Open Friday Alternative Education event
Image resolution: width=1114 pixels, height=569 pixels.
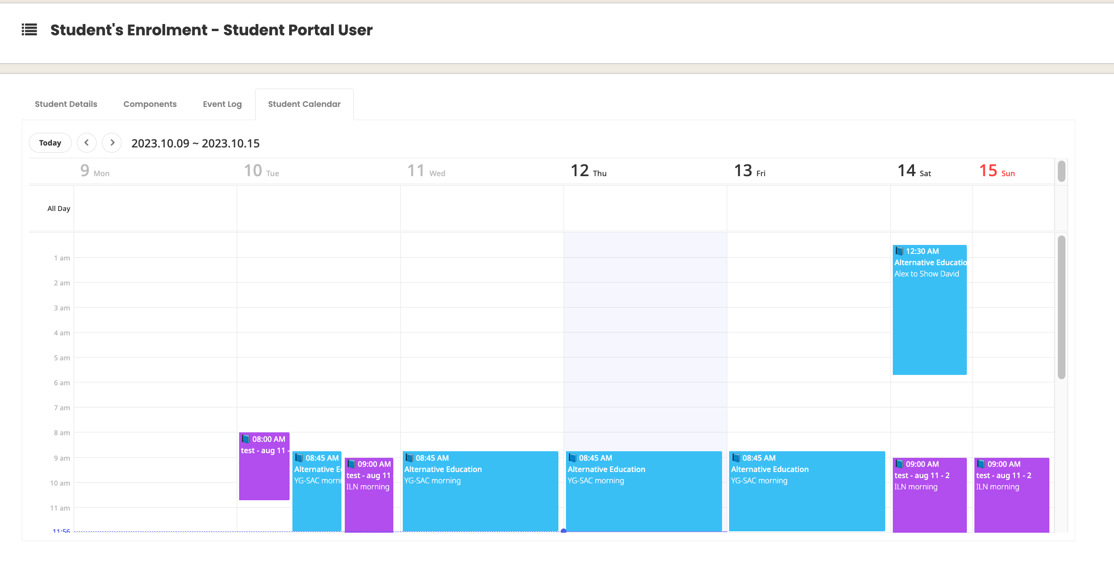[807, 491]
